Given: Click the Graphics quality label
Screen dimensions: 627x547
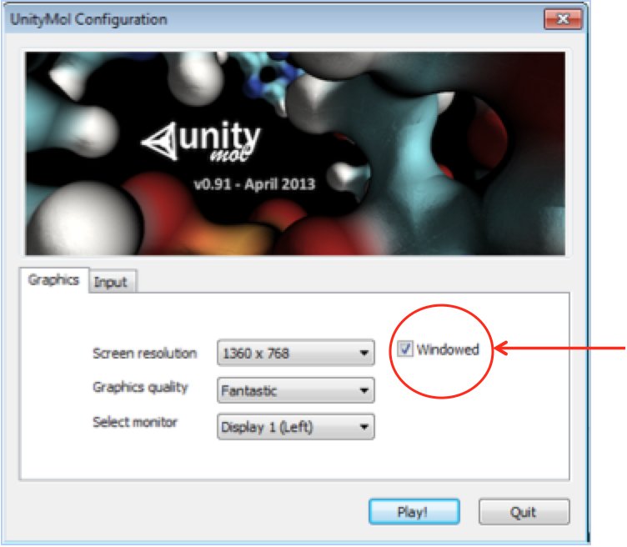Looking at the screenshot, I should (x=140, y=388).
